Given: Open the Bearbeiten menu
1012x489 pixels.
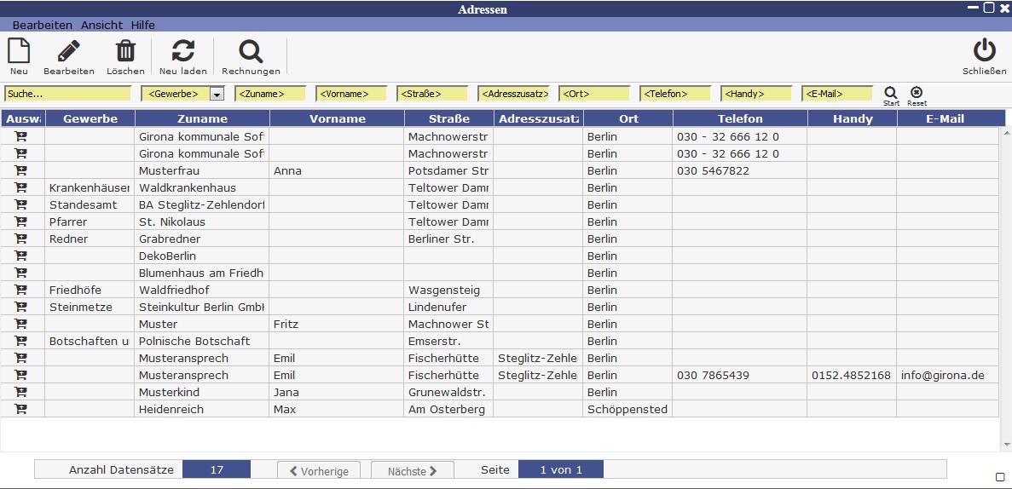Looking at the screenshot, I should pos(42,26).
